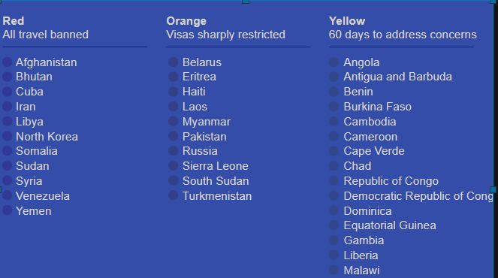
Task: Click the dot next to Angola
Action: pos(334,62)
